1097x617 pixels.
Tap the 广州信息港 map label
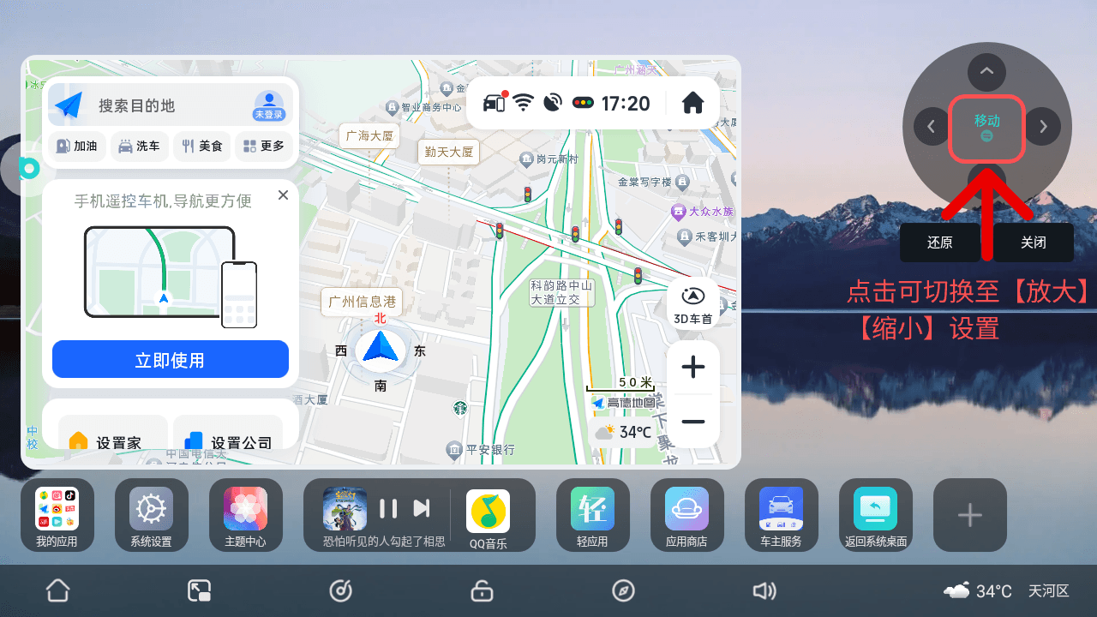pyautogui.click(x=362, y=301)
